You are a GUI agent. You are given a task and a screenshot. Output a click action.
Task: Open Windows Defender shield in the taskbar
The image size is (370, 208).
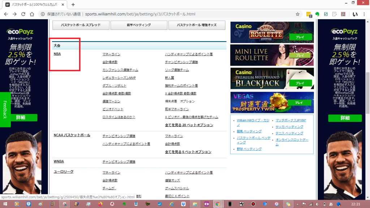[x=29, y=204]
